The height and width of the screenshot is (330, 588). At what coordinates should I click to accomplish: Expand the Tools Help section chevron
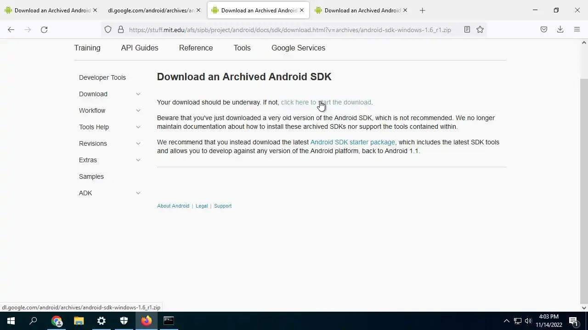tap(138, 127)
